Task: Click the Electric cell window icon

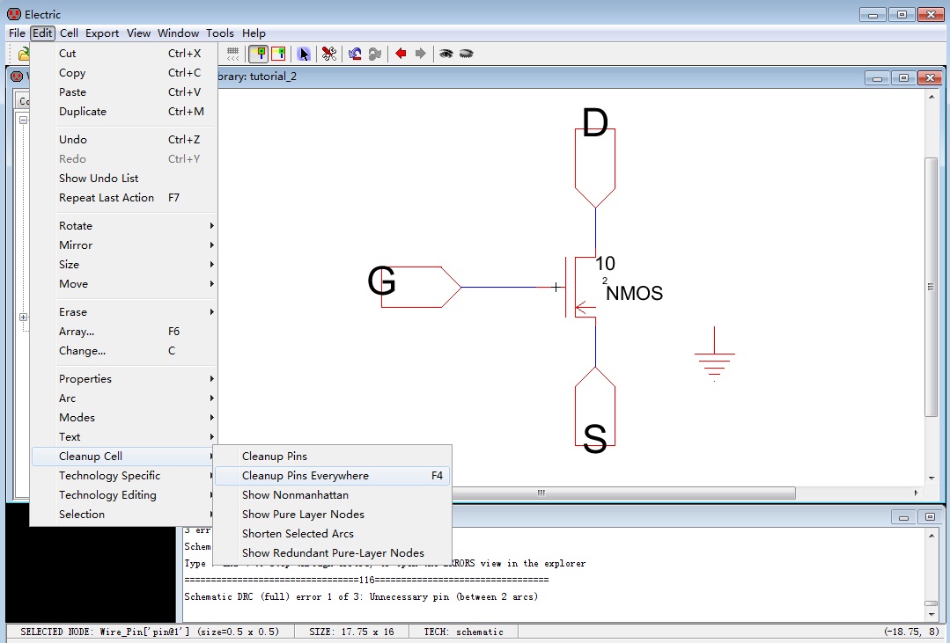Action: click(17, 77)
